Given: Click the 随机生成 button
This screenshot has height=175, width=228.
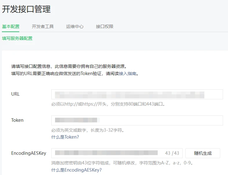Looking at the screenshot, I should [x=203, y=153].
